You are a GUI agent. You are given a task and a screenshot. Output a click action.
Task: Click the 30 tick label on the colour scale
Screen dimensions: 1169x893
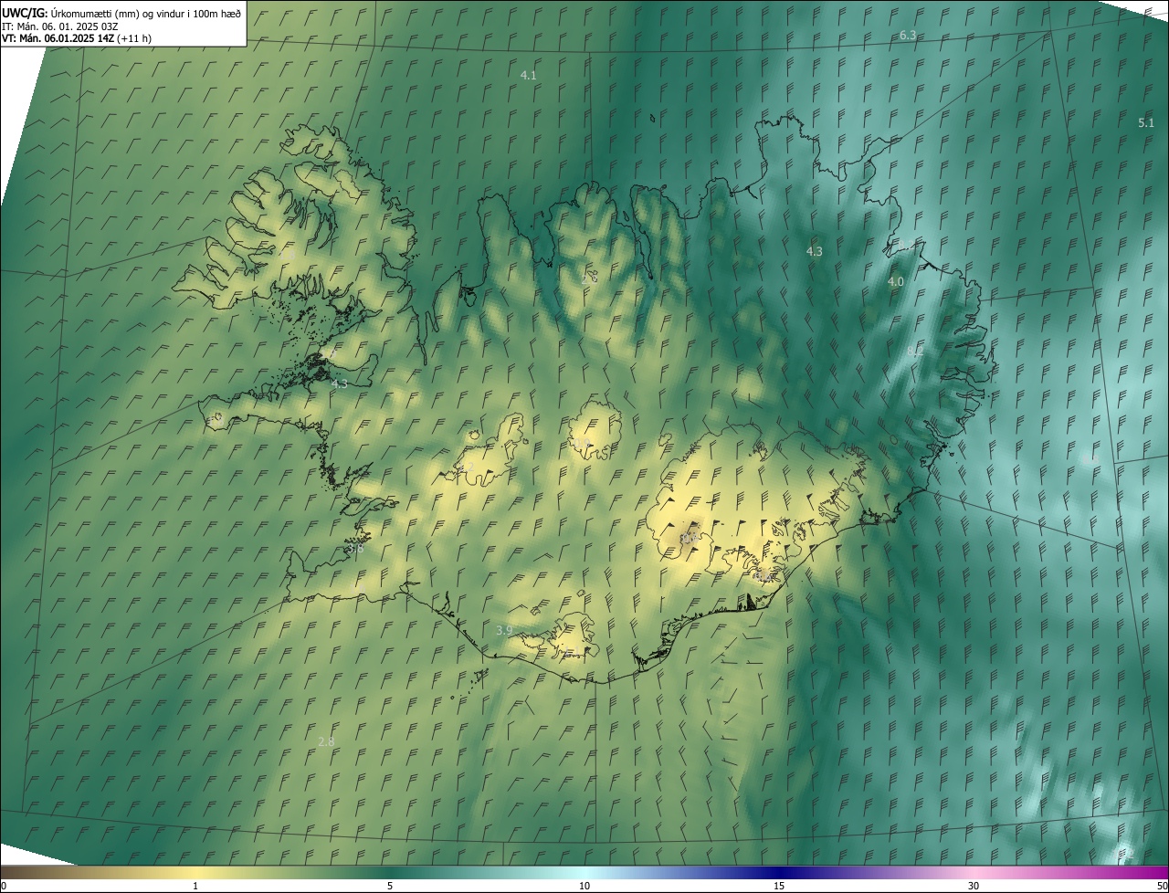click(974, 886)
